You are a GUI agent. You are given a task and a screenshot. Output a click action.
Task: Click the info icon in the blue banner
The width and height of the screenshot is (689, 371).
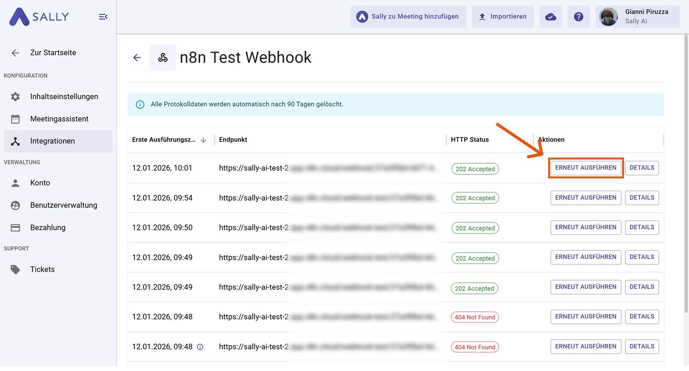[140, 104]
